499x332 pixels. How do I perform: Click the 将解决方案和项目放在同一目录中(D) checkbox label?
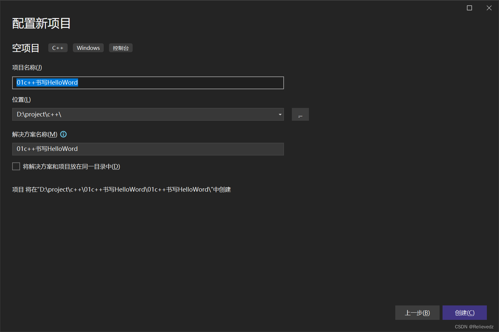pyautogui.click(x=72, y=167)
